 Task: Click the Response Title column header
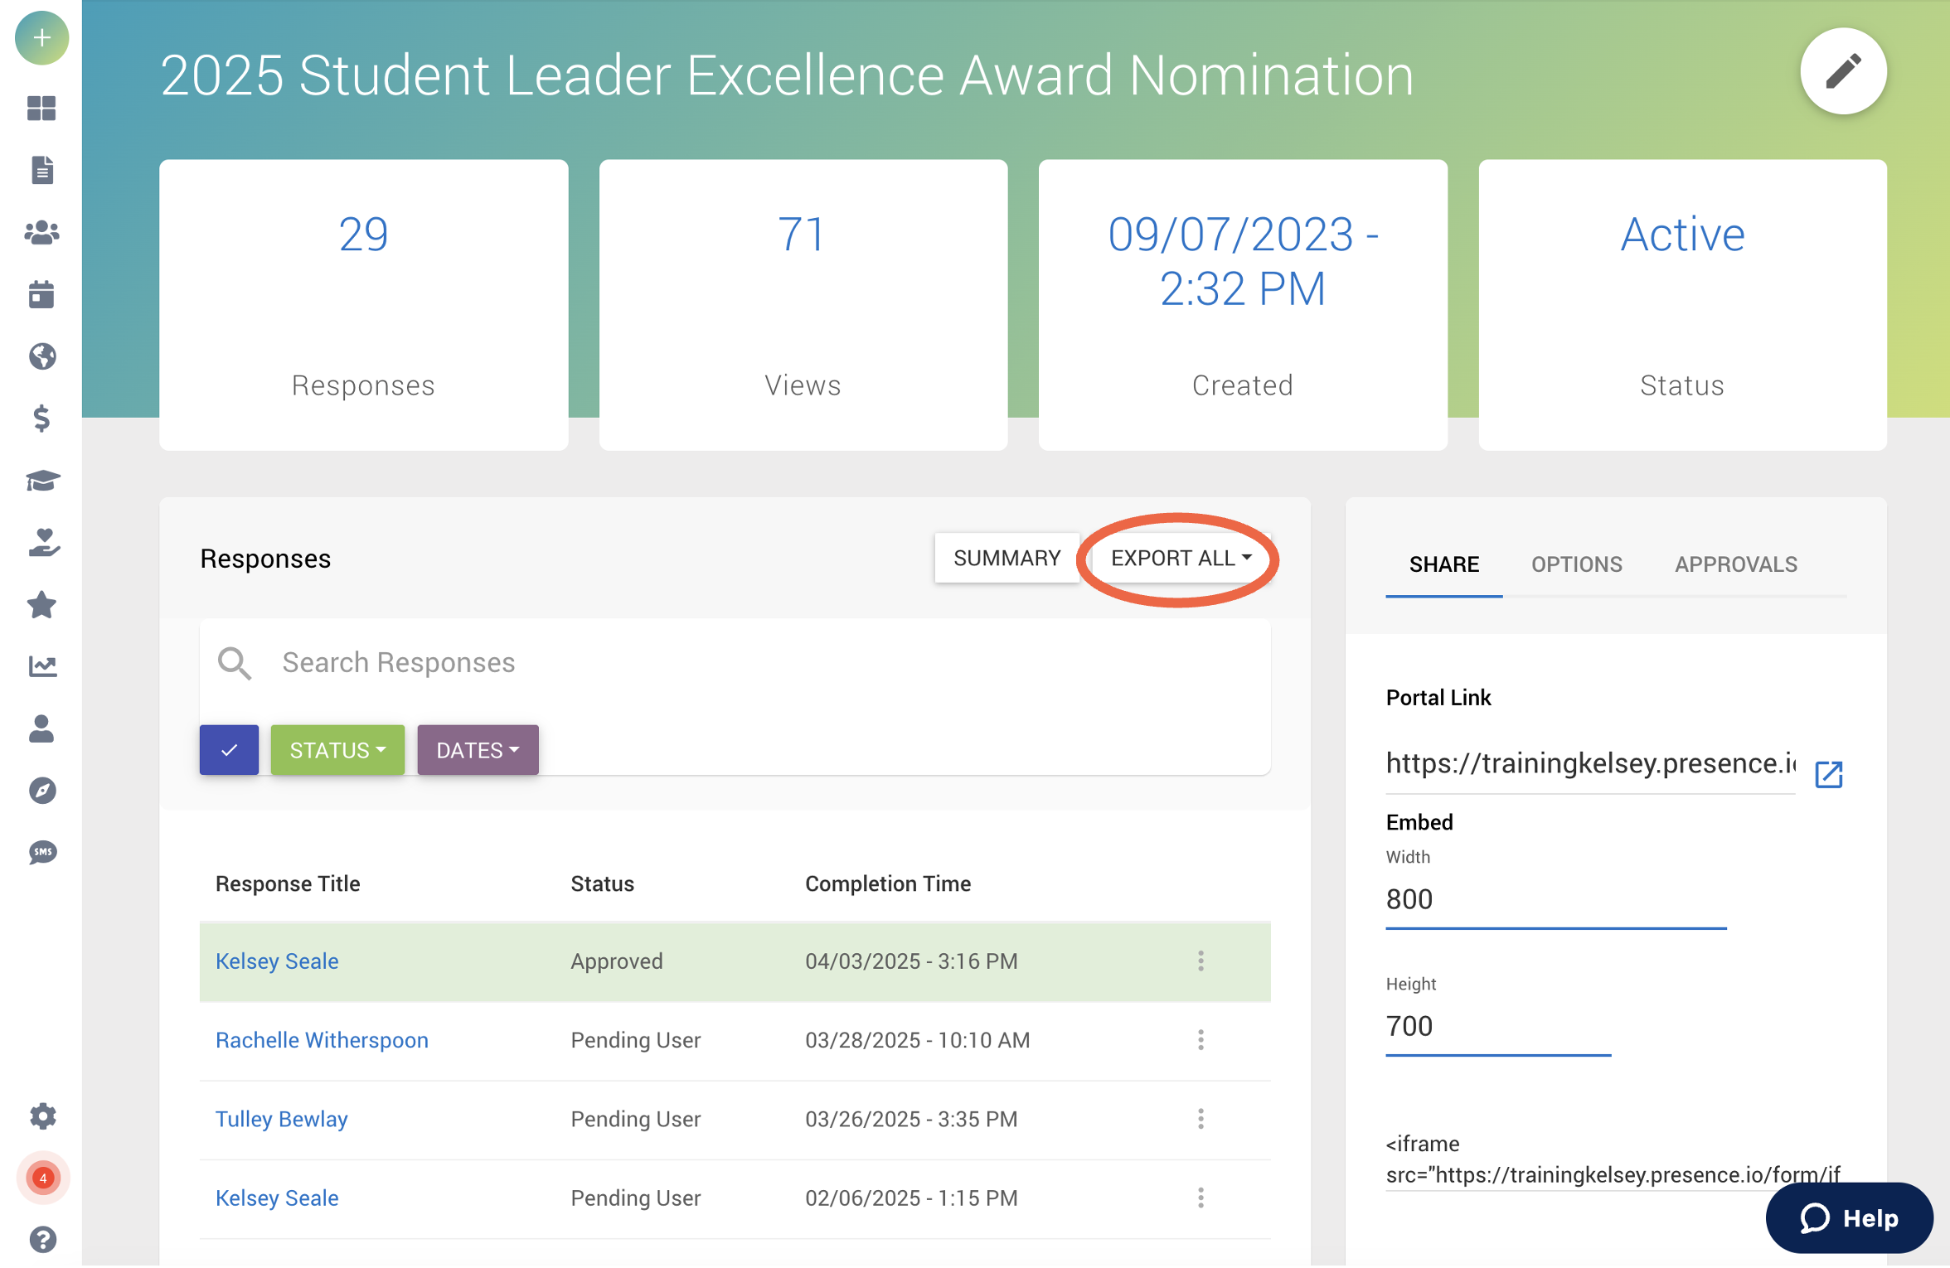point(288,884)
